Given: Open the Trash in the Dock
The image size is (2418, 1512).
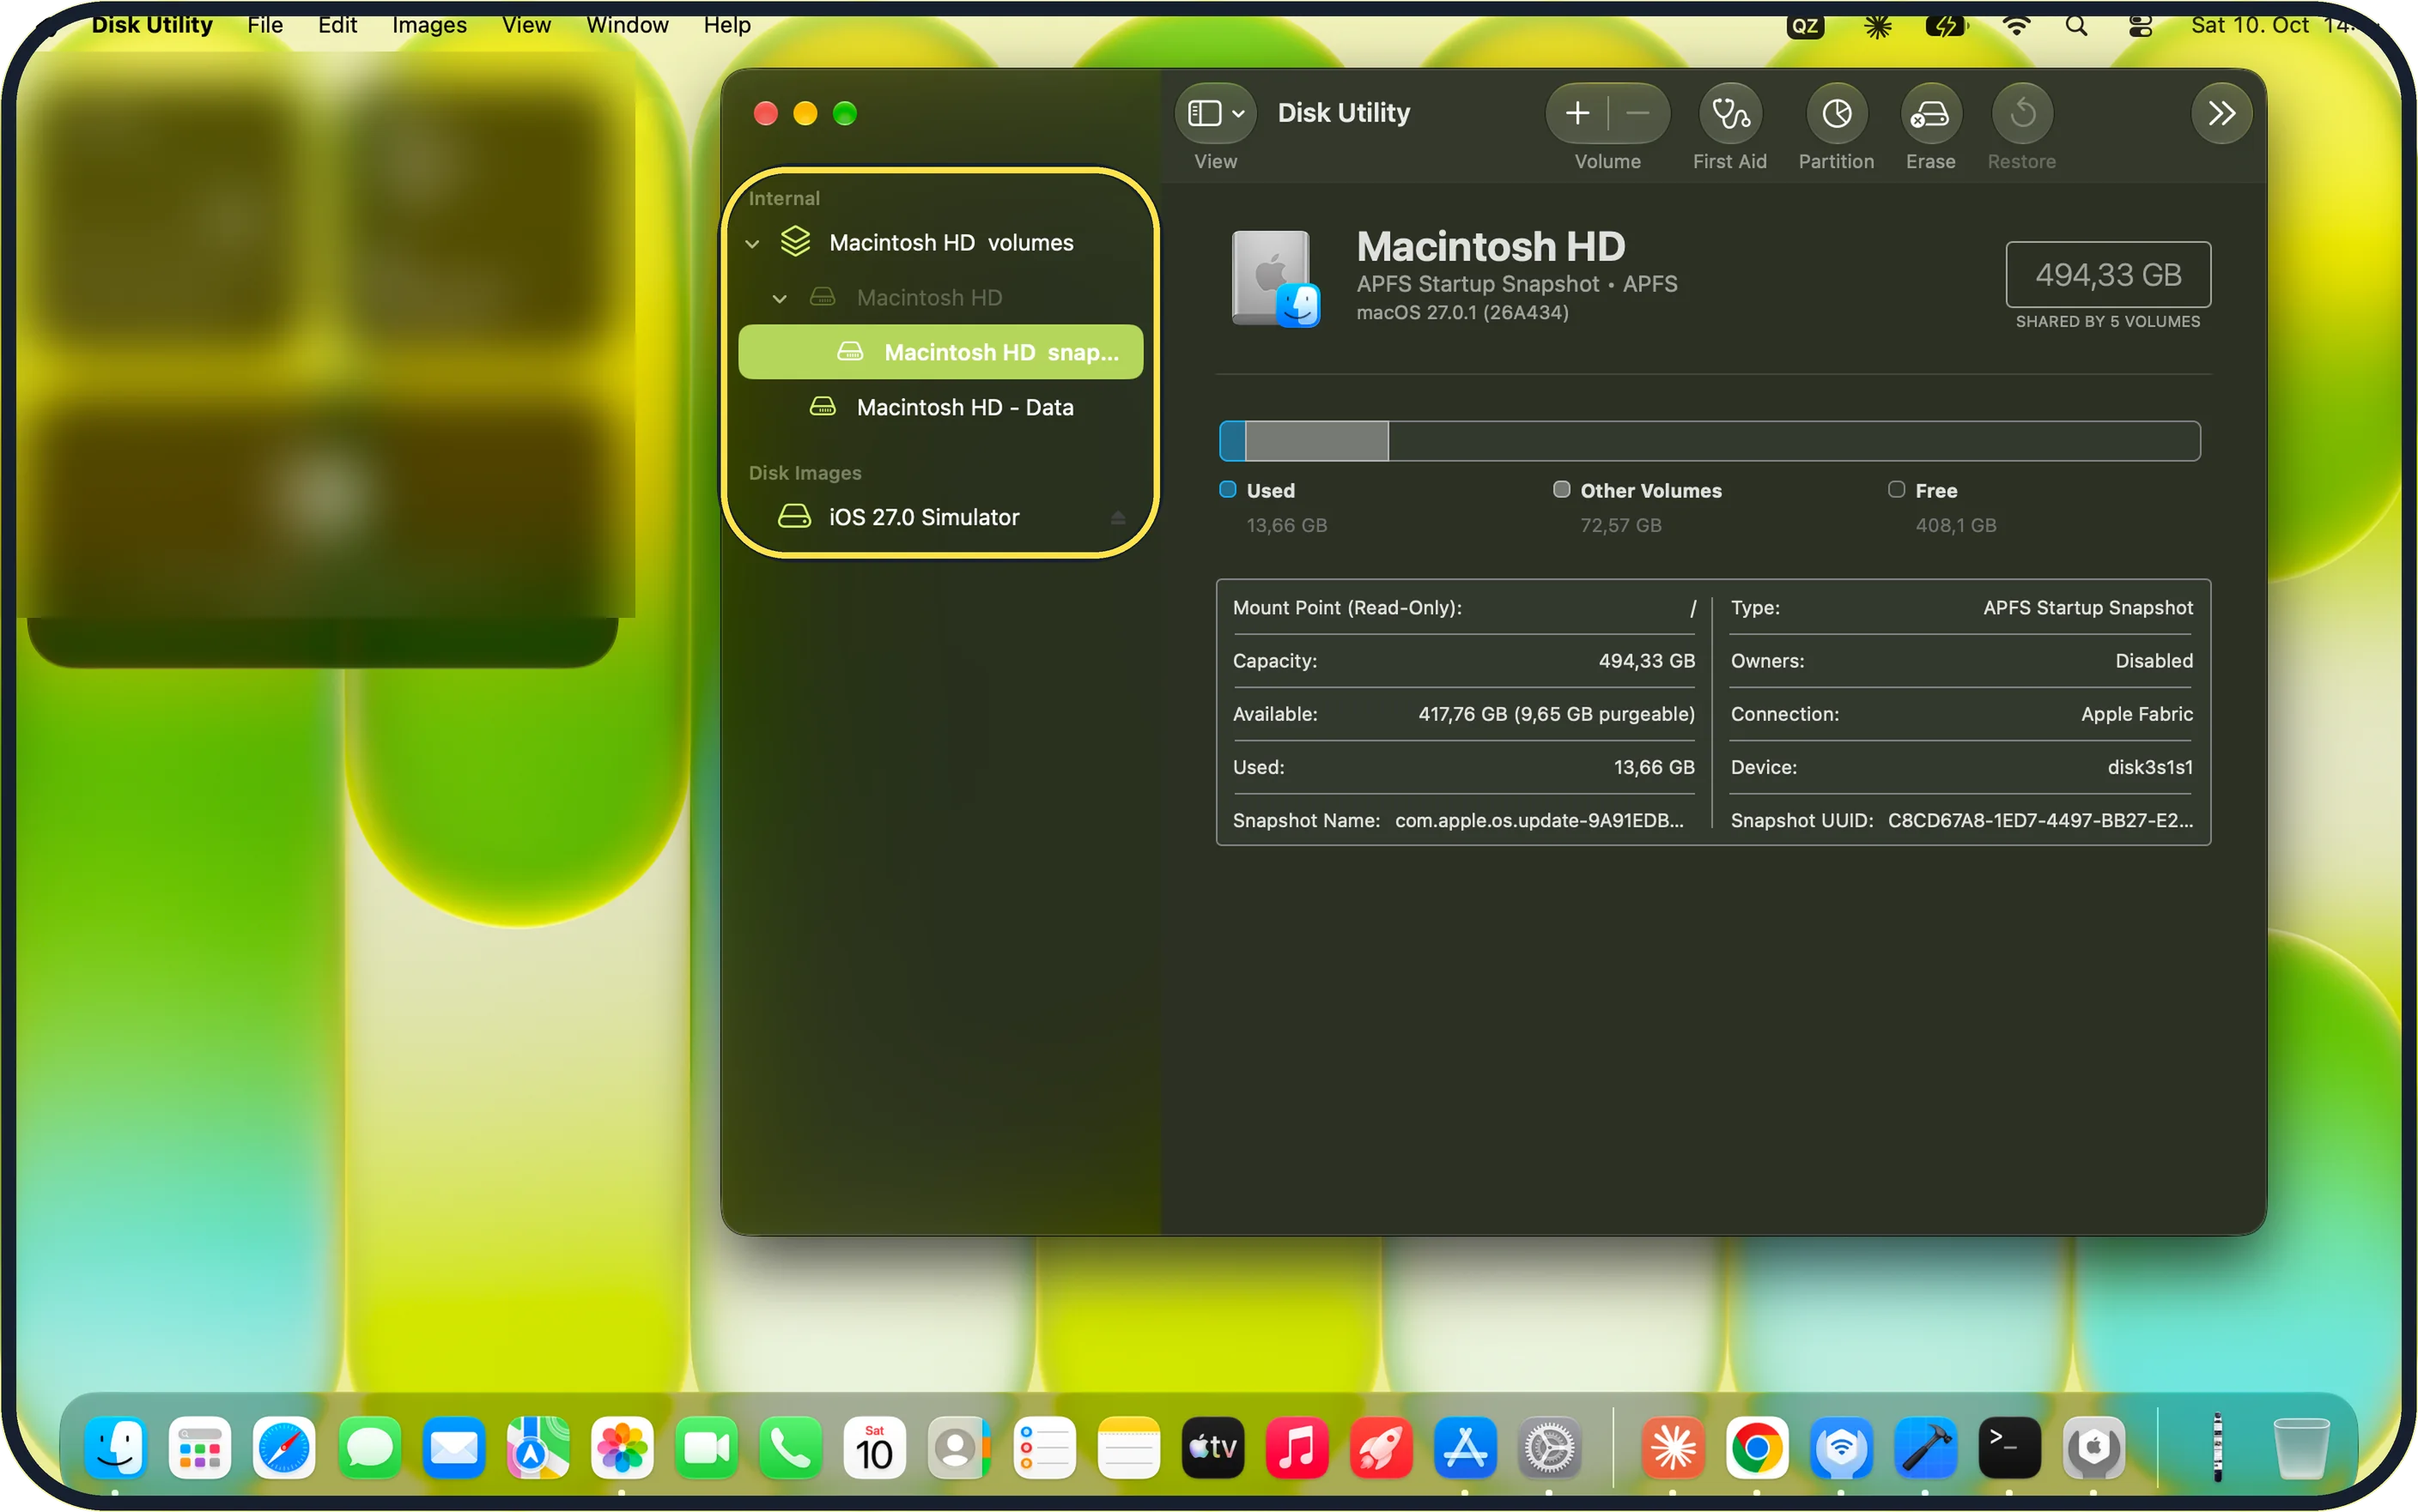Looking at the screenshot, I should (x=2301, y=1447).
